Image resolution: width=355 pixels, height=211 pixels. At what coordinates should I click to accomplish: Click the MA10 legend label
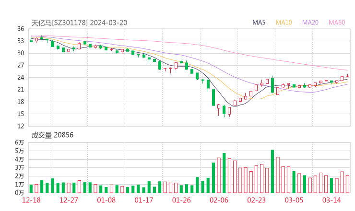[284, 23]
